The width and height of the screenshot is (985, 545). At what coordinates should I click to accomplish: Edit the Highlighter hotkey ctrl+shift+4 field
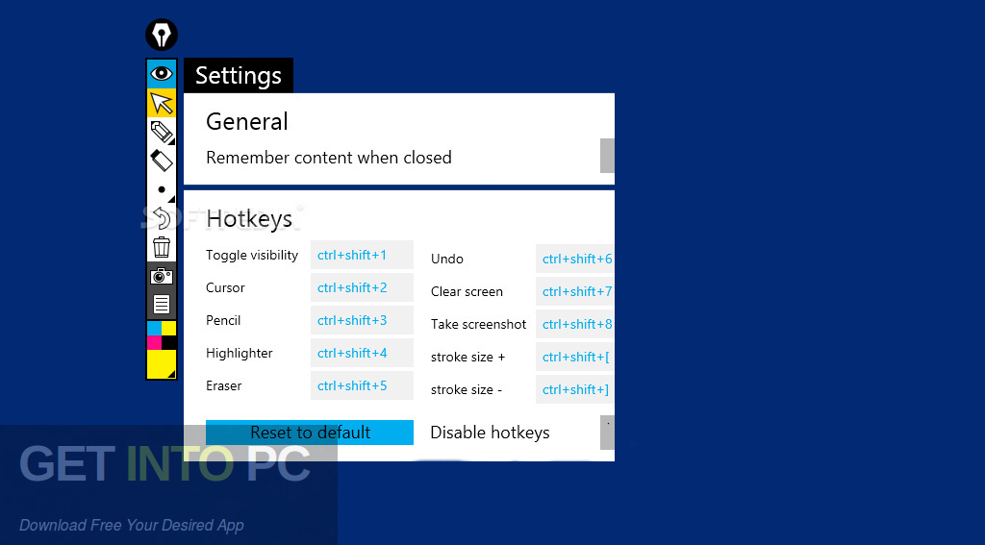362,353
